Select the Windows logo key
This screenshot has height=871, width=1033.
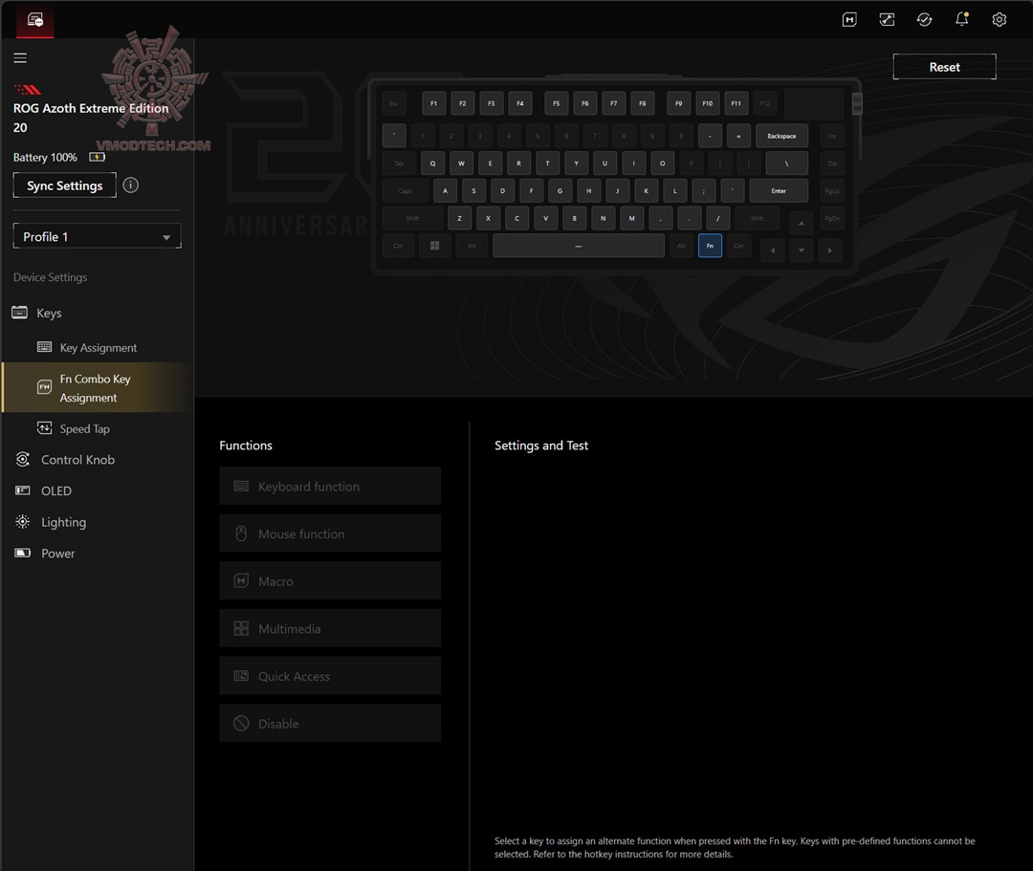(x=435, y=246)
